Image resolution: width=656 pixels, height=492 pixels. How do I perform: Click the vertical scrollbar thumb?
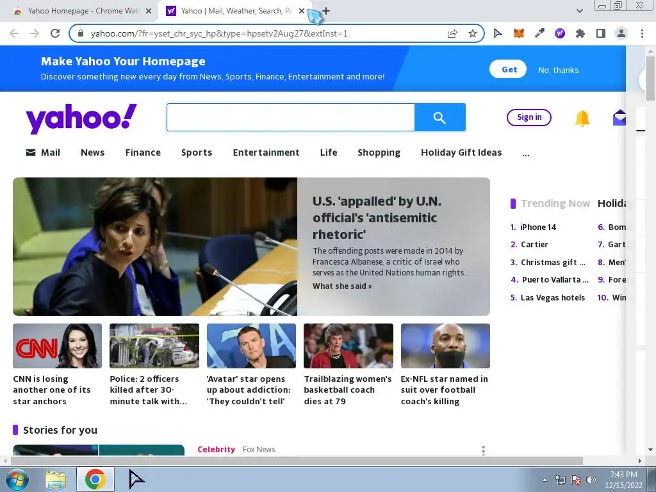(x=650, y=78)
